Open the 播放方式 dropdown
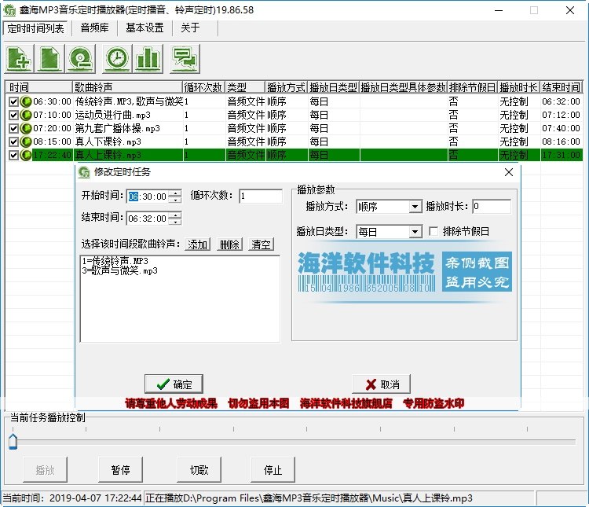This screenshot has width=589, height=507. (415, 207)
